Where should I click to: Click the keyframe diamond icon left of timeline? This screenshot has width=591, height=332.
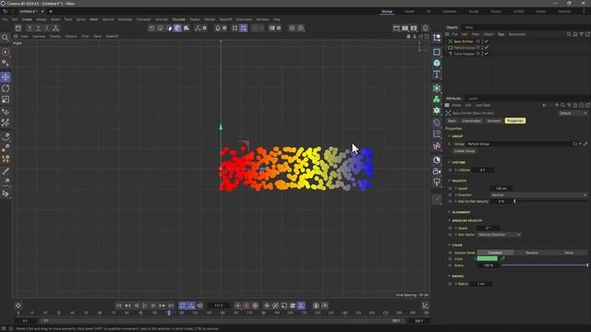pos(18,305)
